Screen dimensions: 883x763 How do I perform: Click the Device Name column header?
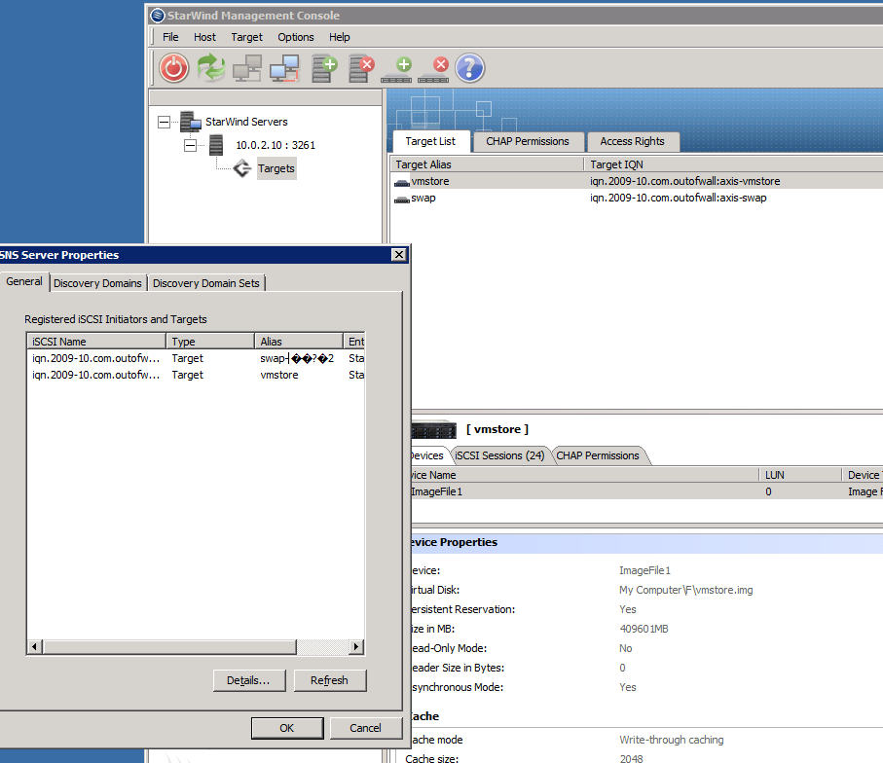click(584, 475)
